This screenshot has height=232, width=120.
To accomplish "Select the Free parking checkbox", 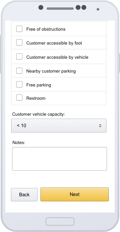I will coord(19,84).
